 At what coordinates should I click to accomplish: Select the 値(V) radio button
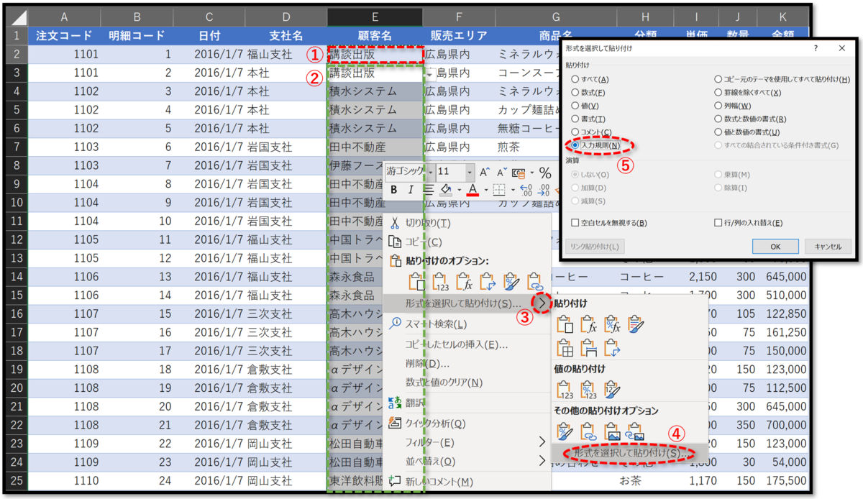(574, 105)
